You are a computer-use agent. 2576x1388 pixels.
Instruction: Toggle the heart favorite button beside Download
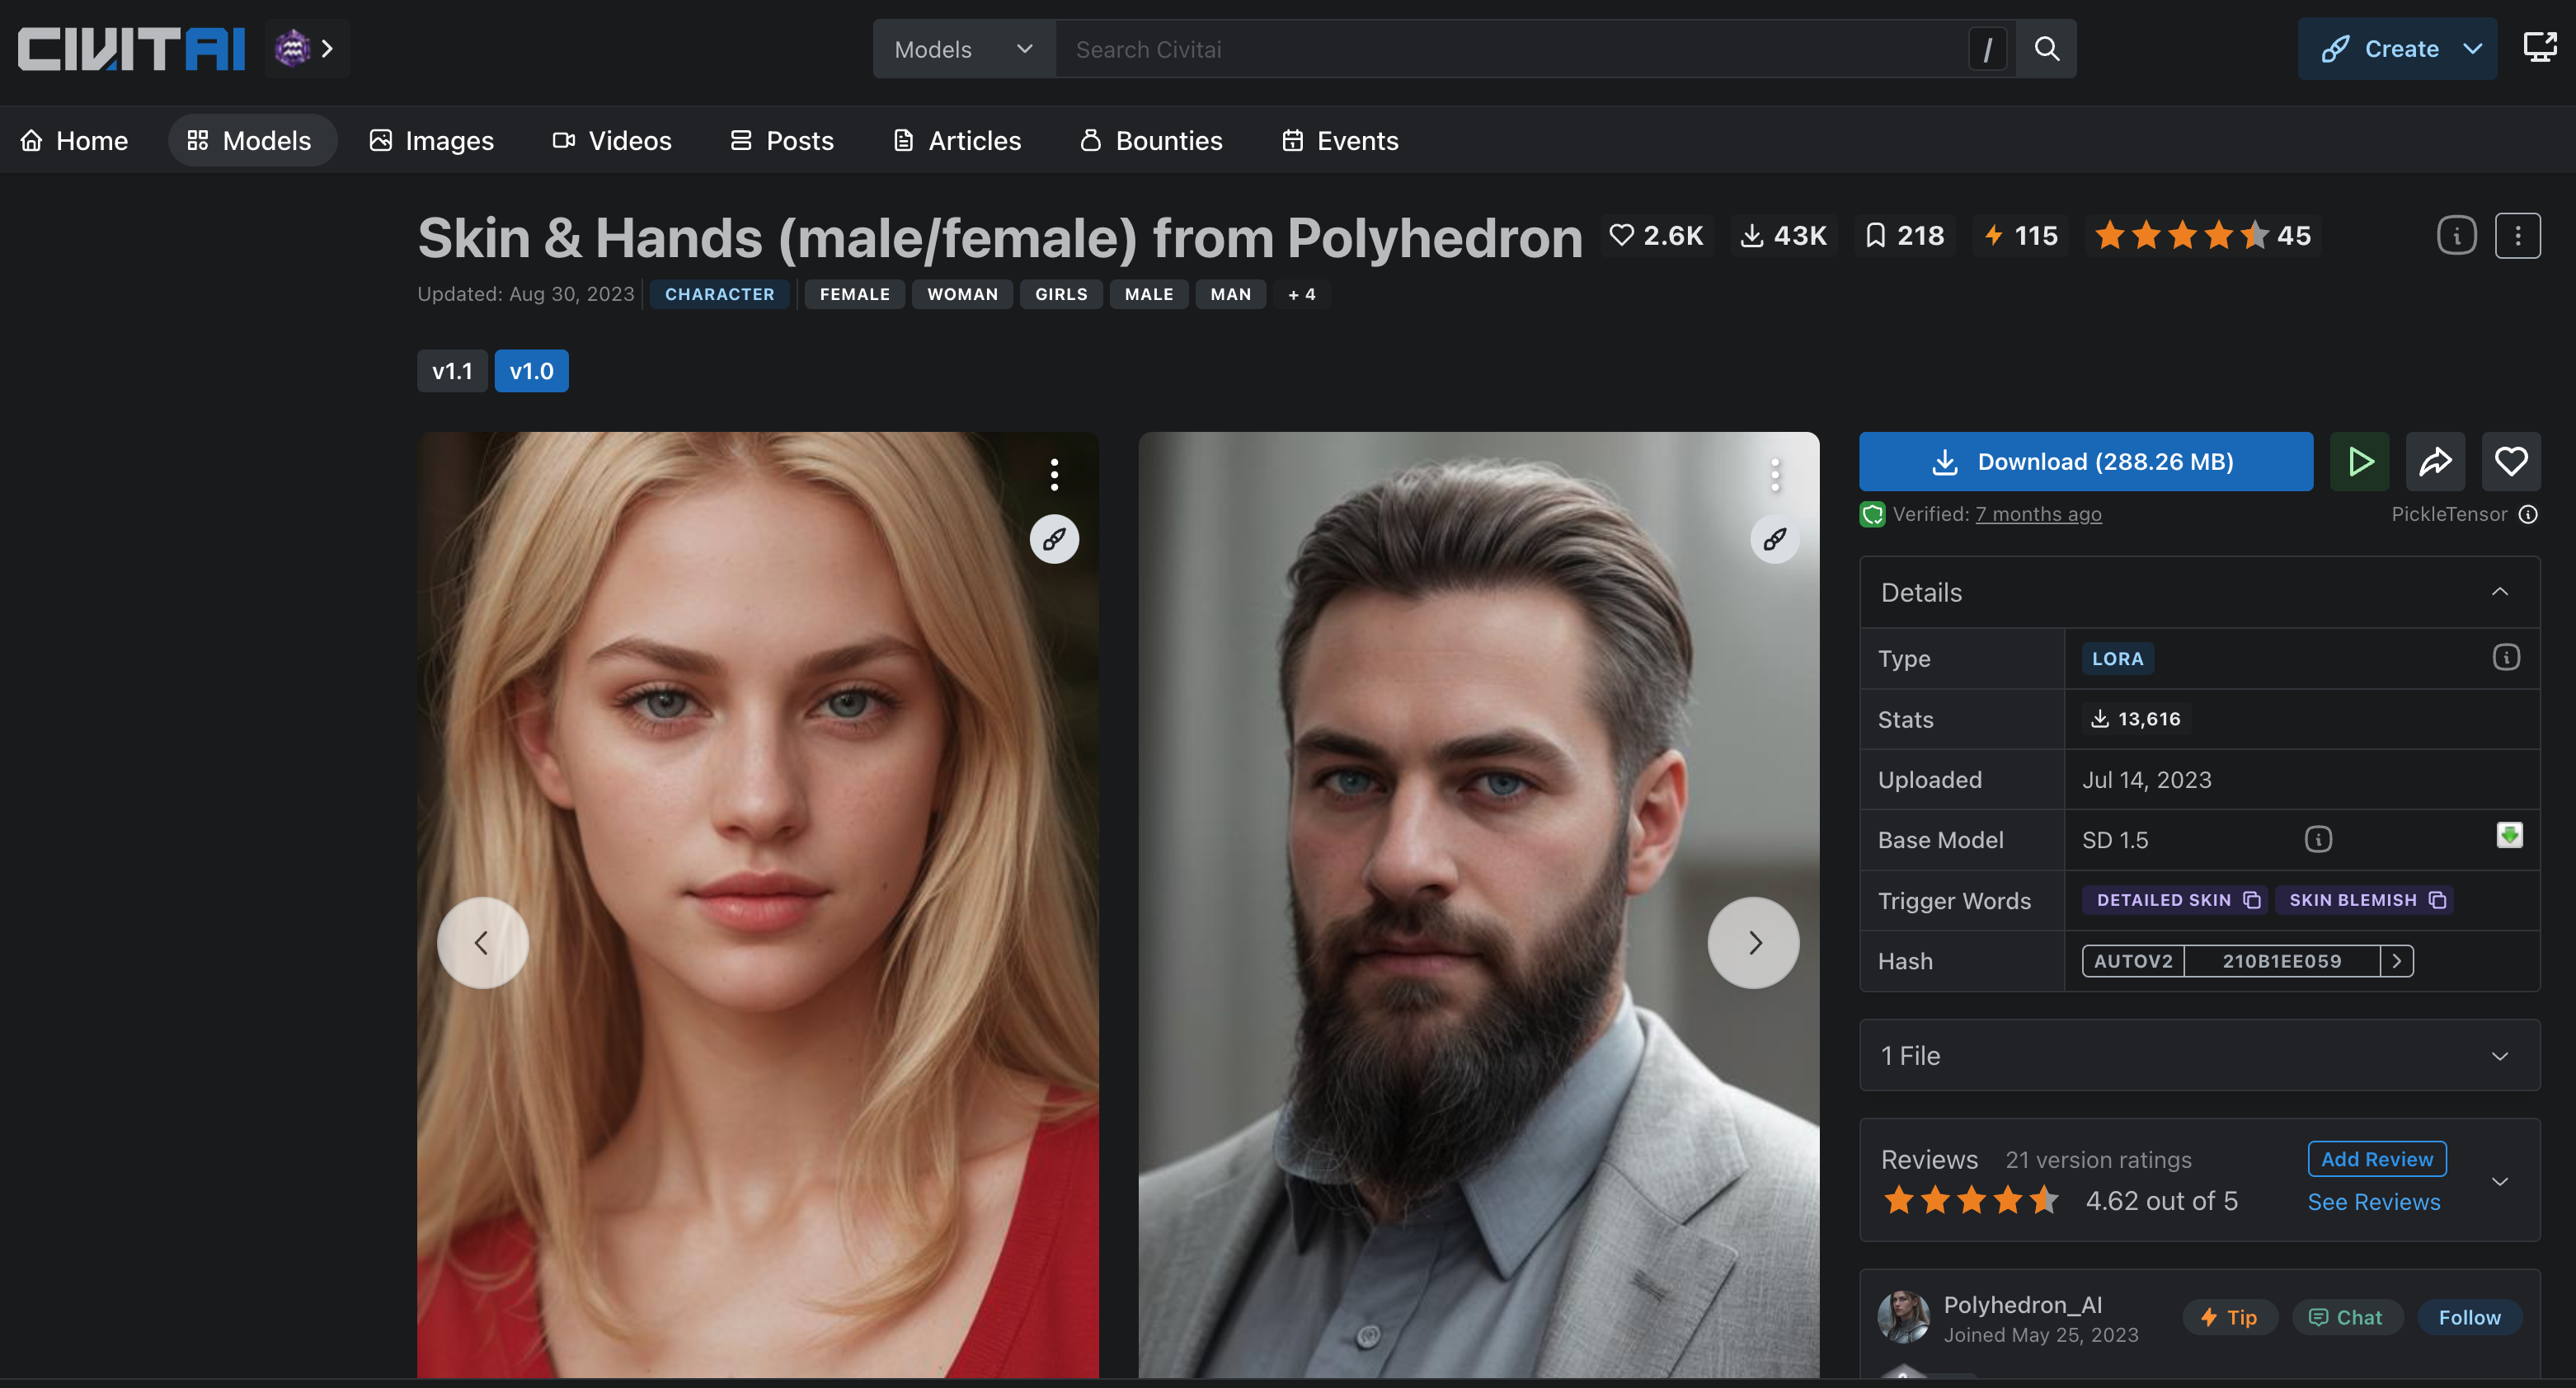point(2510,462)
